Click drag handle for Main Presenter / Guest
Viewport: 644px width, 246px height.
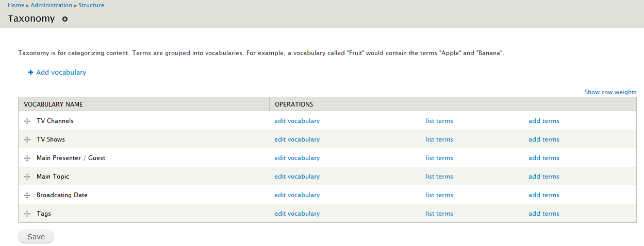pos(27,159)
